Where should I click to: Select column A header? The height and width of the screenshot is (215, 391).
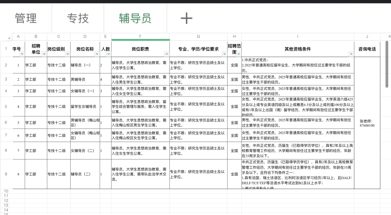(x=19, y=37)
